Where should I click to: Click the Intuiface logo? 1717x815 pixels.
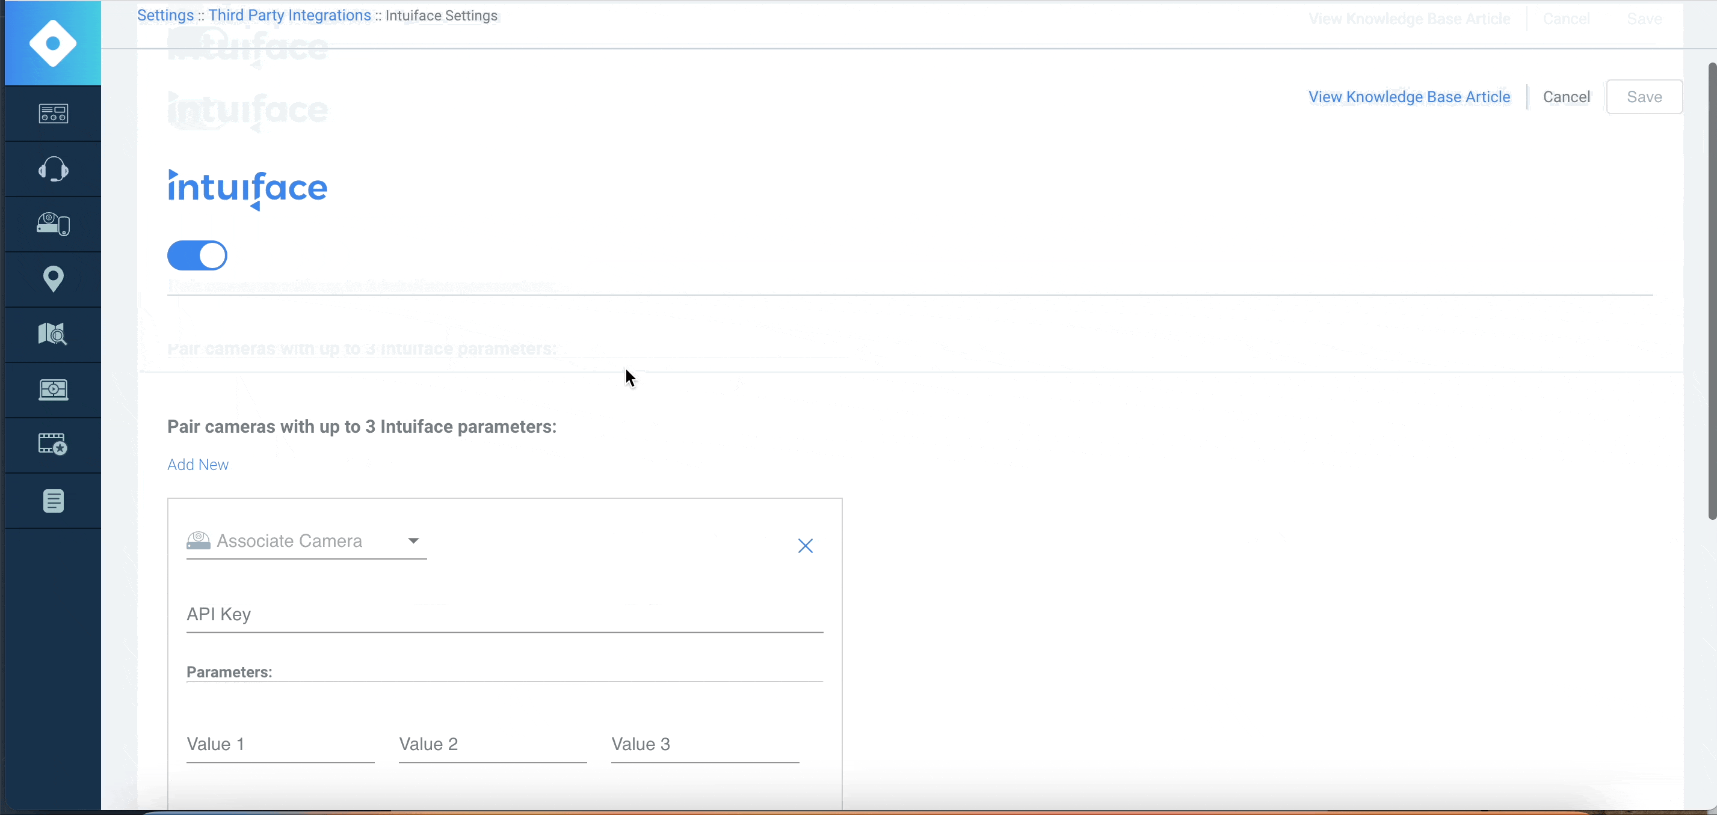tap(247, 189)
